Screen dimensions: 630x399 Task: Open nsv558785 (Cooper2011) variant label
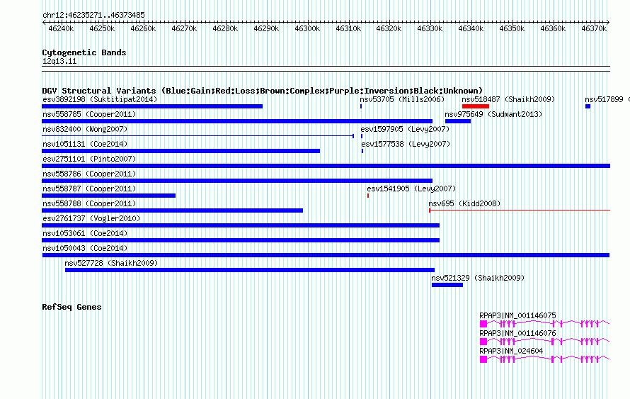(x=89, y=114)
